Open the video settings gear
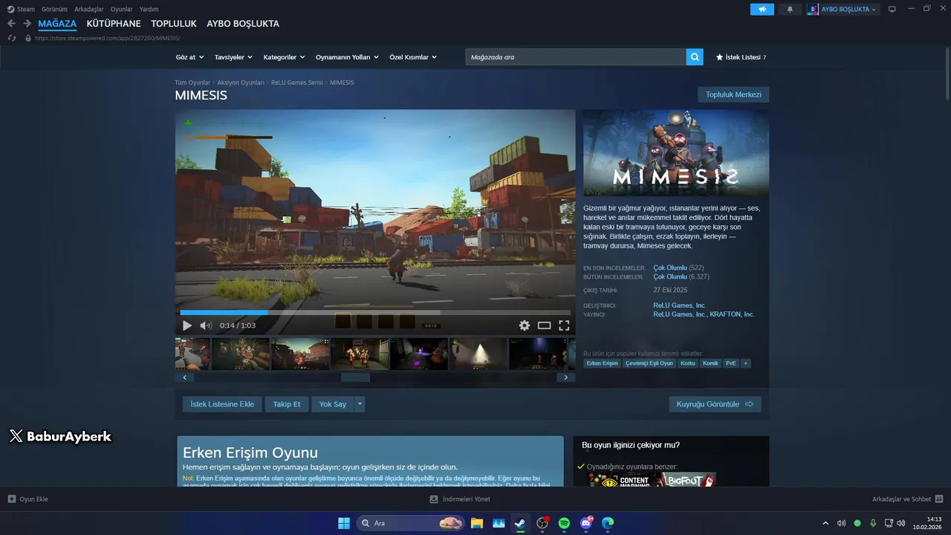Image resolution: width=951 pixels, height=535 pixels. (525, 325)
